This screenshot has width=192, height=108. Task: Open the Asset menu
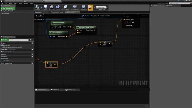click(x=10, y=3)
